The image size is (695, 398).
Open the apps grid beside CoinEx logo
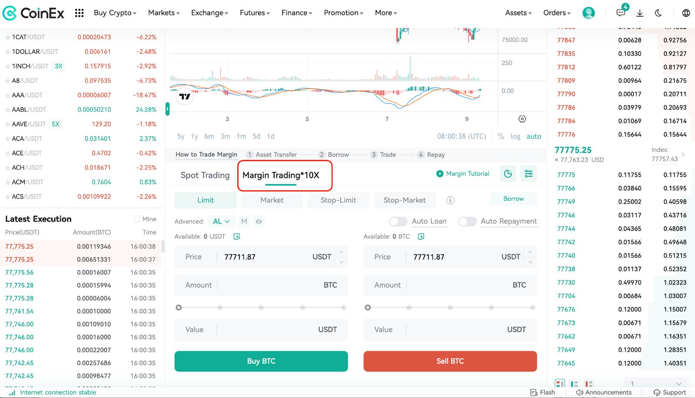pos(79,13)
